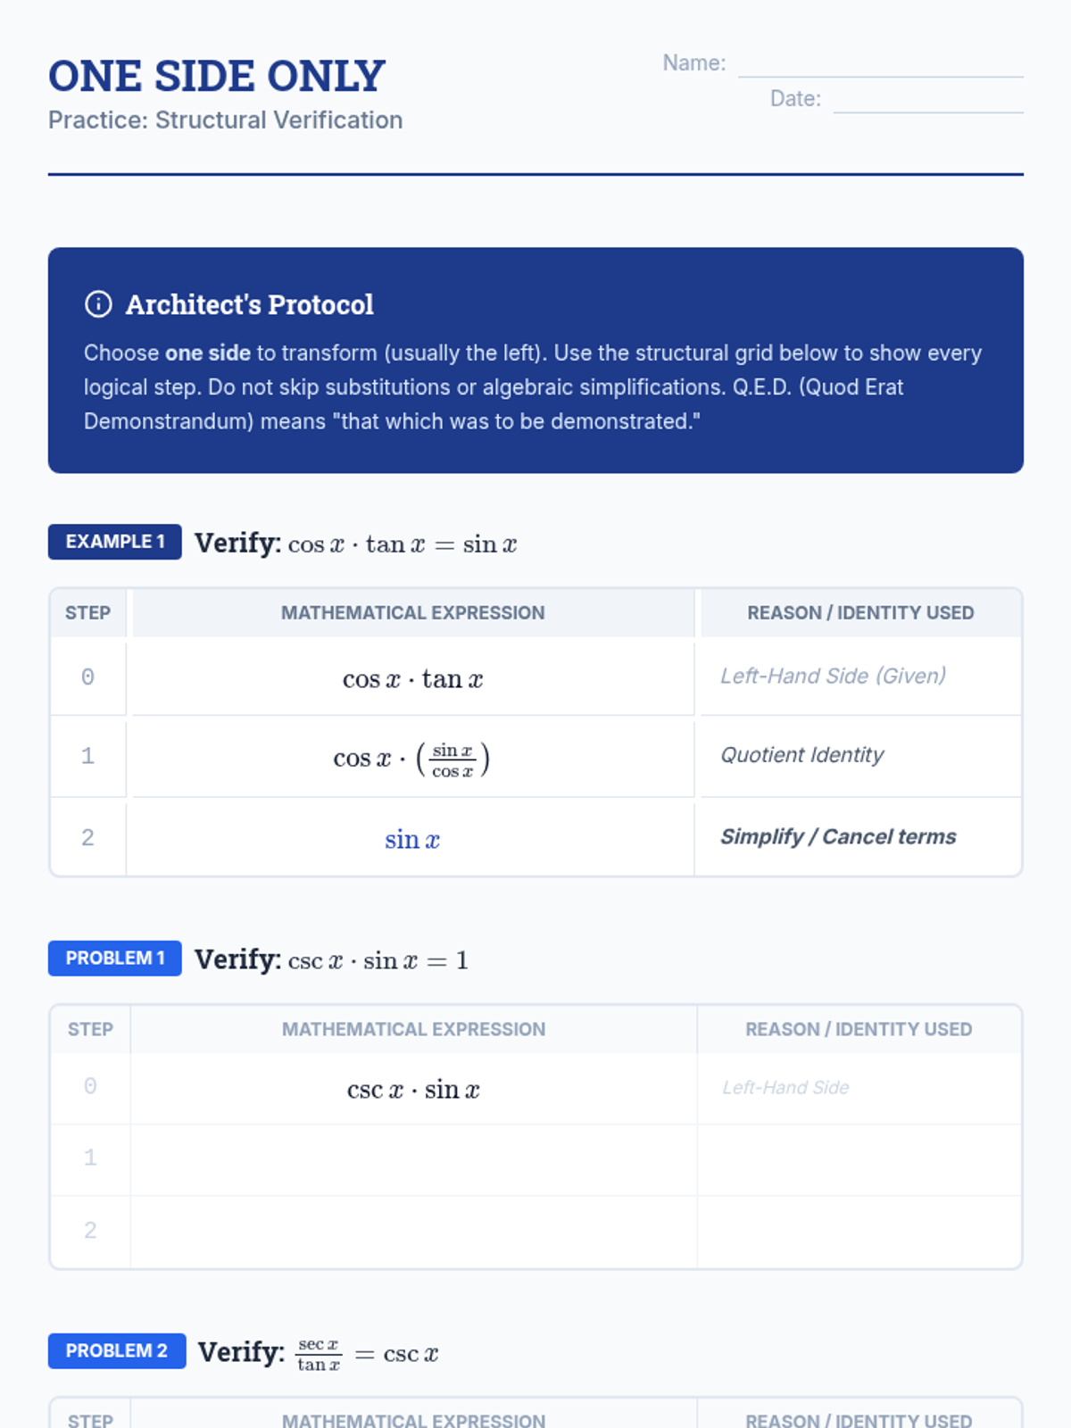Click the Left-Hand Side (Given) reason text
Image resolution: width=1071 pixels, height=1428 pixels.
pos(833,677)
